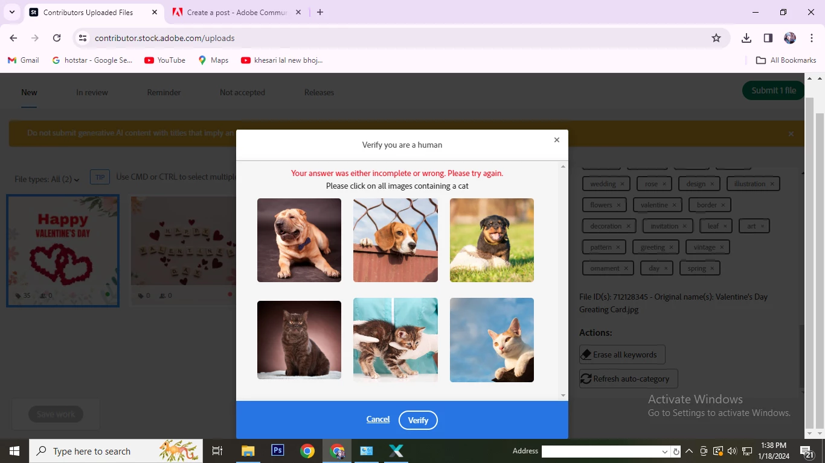Open the Maps bookmark
Image resolution: width=825 pixels, height=463 pixels.
pos(213,60)
